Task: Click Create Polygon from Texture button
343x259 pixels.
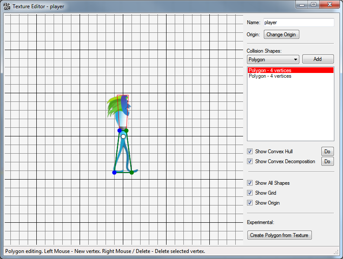Action: tap(279, 235)
